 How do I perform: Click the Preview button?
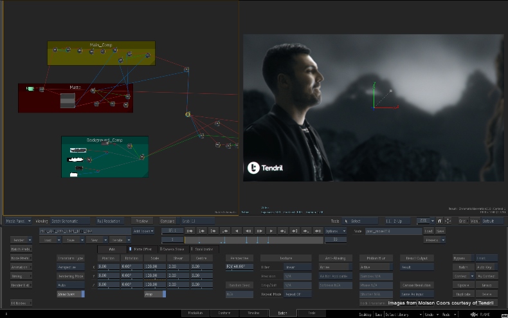coord(142,221)
